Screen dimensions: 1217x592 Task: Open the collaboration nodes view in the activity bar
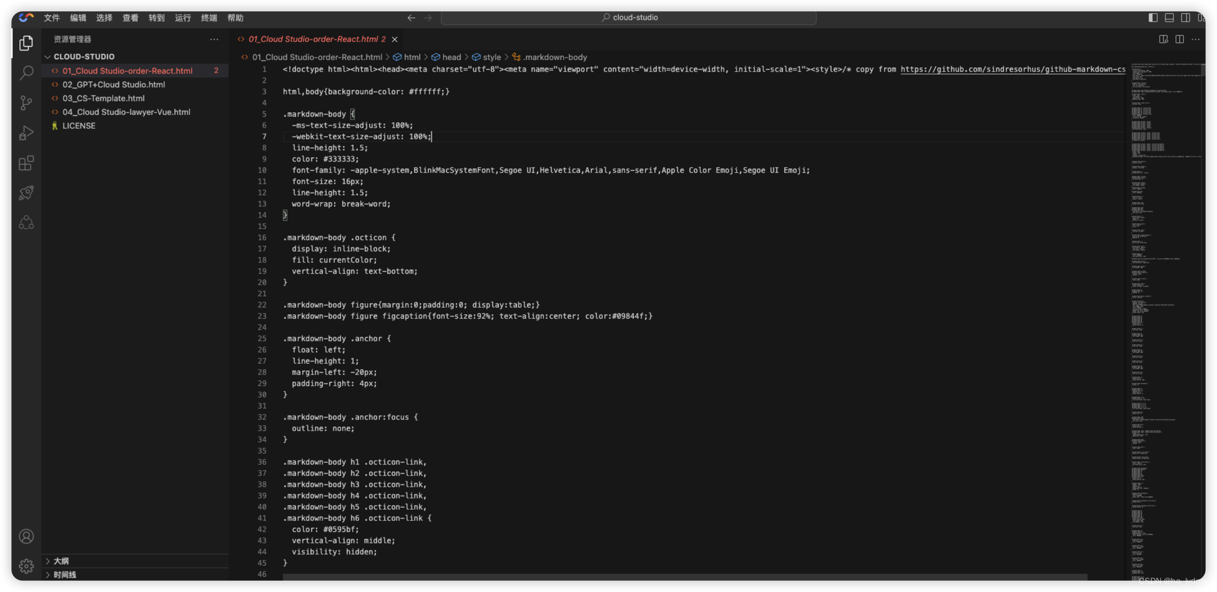pos(26,223)
